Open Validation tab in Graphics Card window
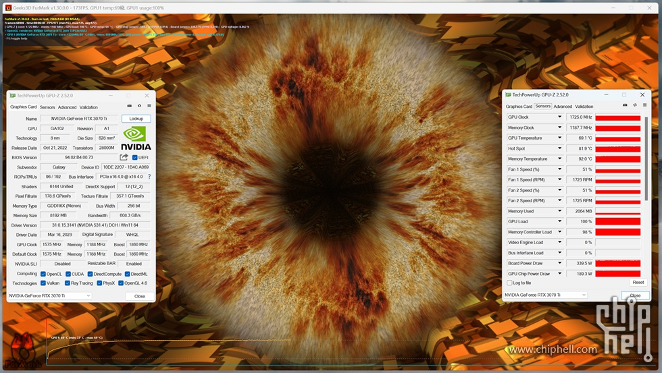662x373 pixels. (x=88, y=107)
